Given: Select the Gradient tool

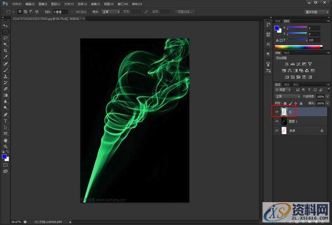Looking at the screenshot, I should (6, 95).
